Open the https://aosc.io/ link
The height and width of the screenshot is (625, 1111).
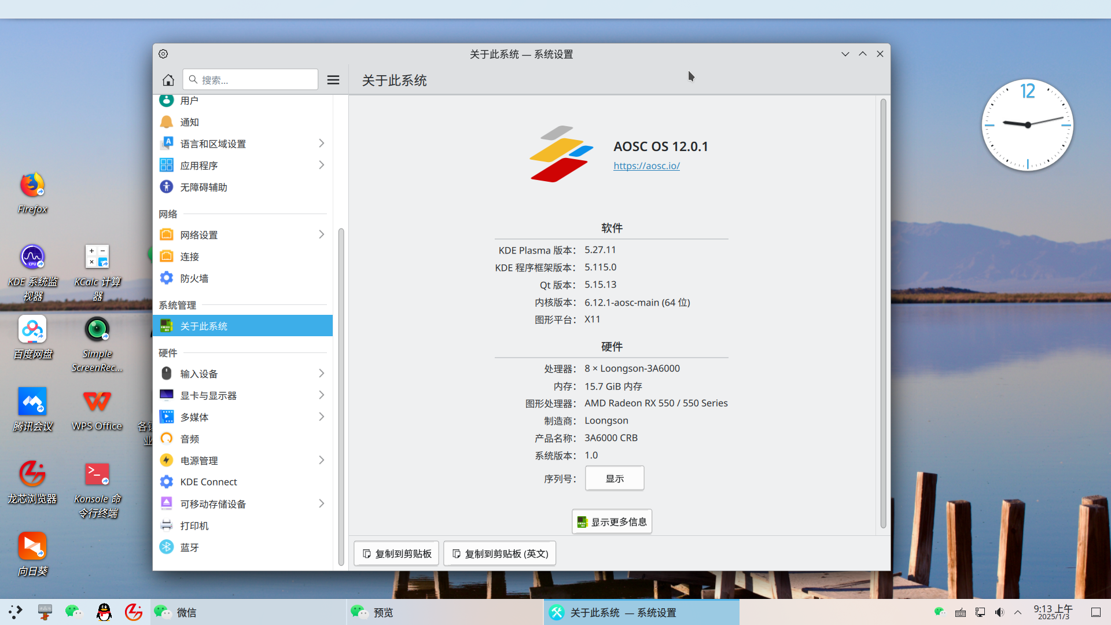(x=646, y=166)
